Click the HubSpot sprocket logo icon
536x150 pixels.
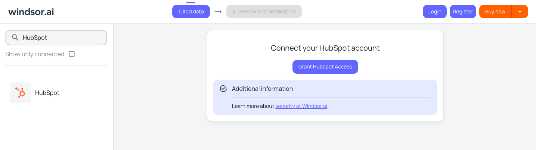click(20, 93)
